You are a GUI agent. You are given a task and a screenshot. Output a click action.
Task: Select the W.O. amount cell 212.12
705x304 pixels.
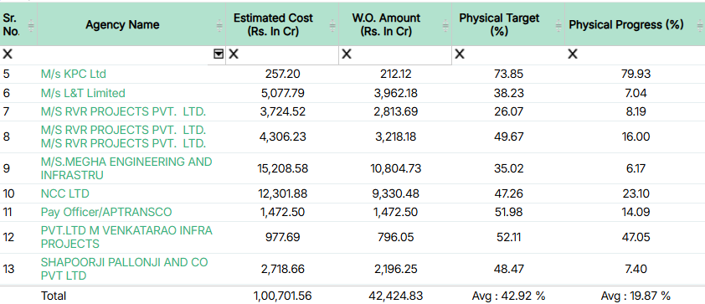[396, 74]
